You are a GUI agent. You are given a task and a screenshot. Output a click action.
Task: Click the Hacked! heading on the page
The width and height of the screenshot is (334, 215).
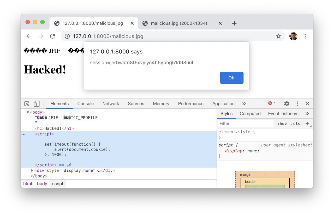pos(45,70)
